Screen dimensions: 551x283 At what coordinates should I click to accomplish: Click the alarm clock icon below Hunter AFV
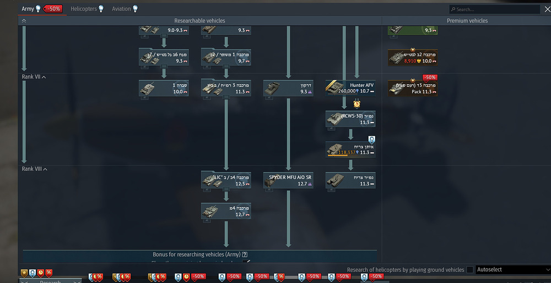pos(356,104)
